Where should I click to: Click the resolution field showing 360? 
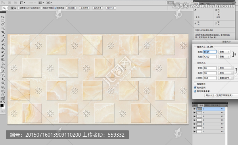(210, 78)
